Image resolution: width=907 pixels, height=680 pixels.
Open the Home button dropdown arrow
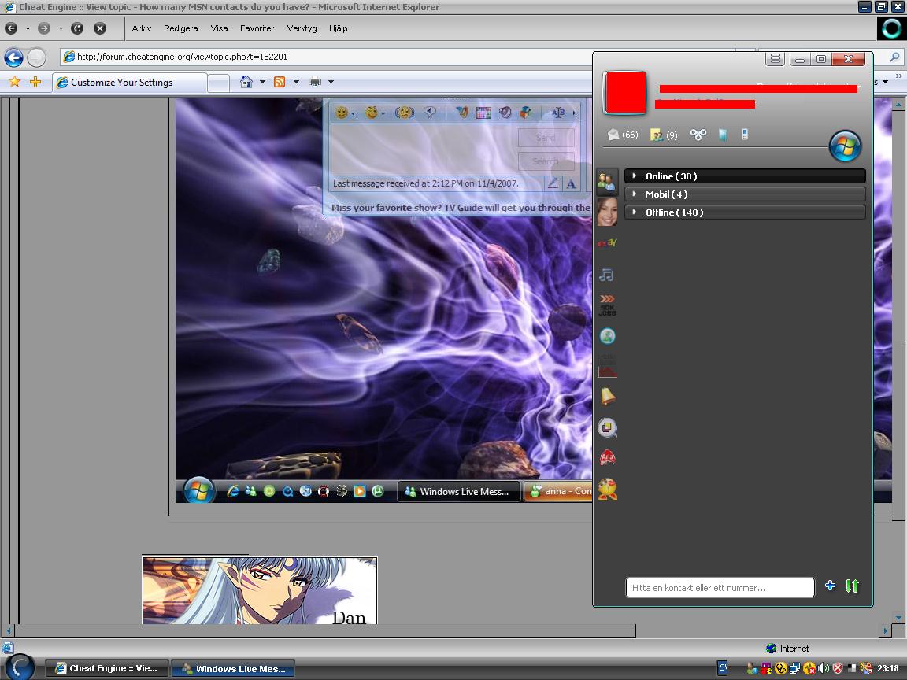(x=263, y=82)
